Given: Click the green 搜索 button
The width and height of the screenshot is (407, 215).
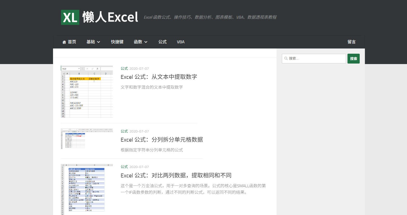Looking at the screenshot, I should coord(353,59).
